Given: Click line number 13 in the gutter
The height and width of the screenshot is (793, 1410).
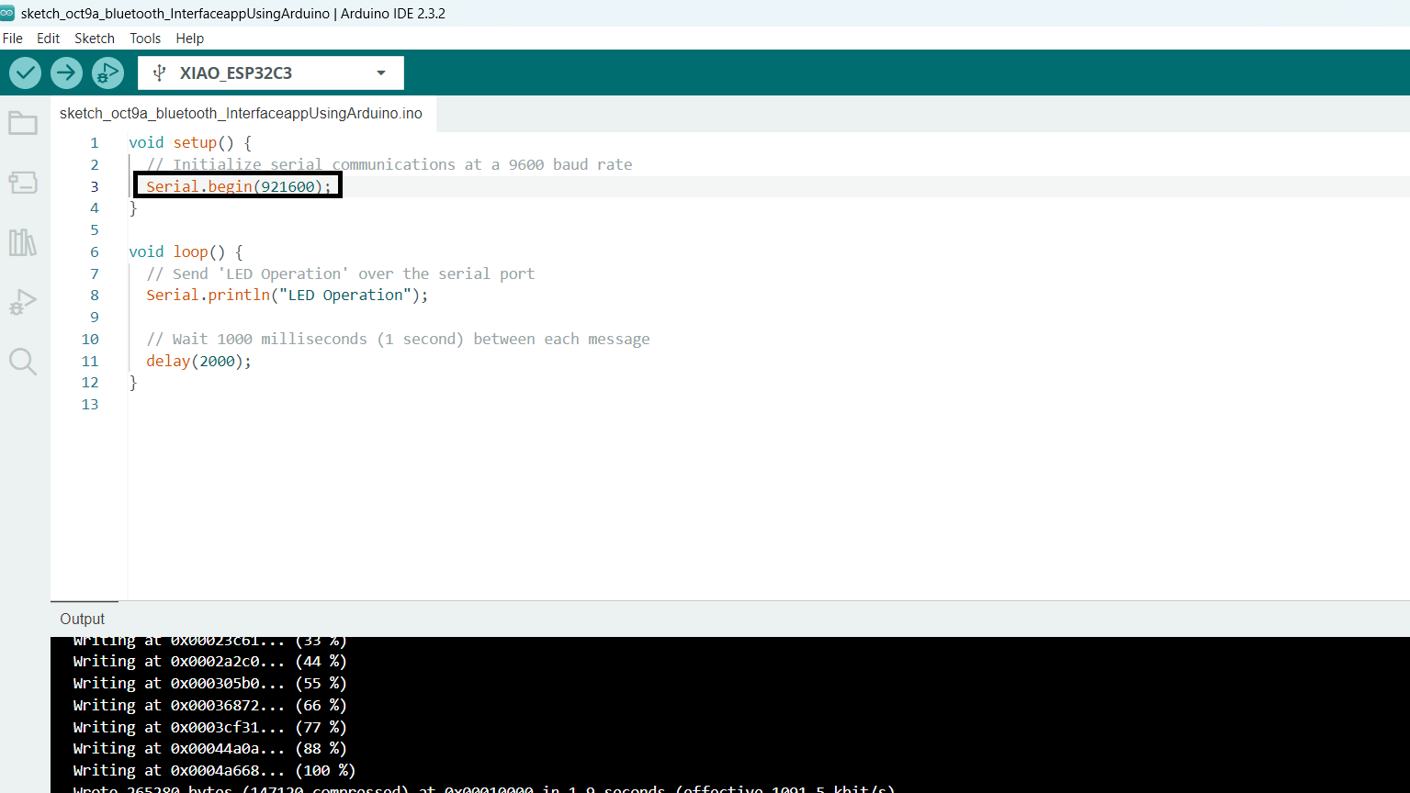Looking at the screenshot, I should pos(90,405).
